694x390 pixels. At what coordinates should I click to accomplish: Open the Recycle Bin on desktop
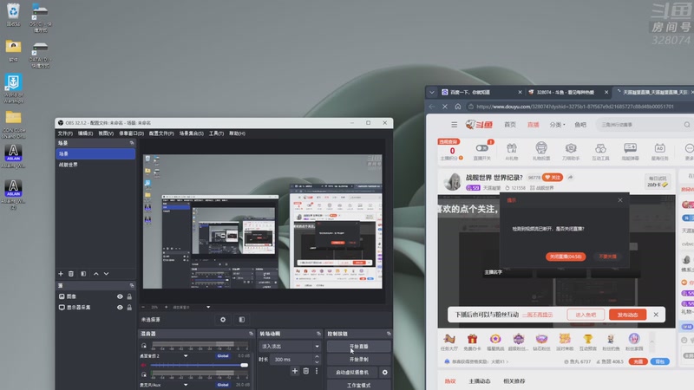[x=13, y=14]
